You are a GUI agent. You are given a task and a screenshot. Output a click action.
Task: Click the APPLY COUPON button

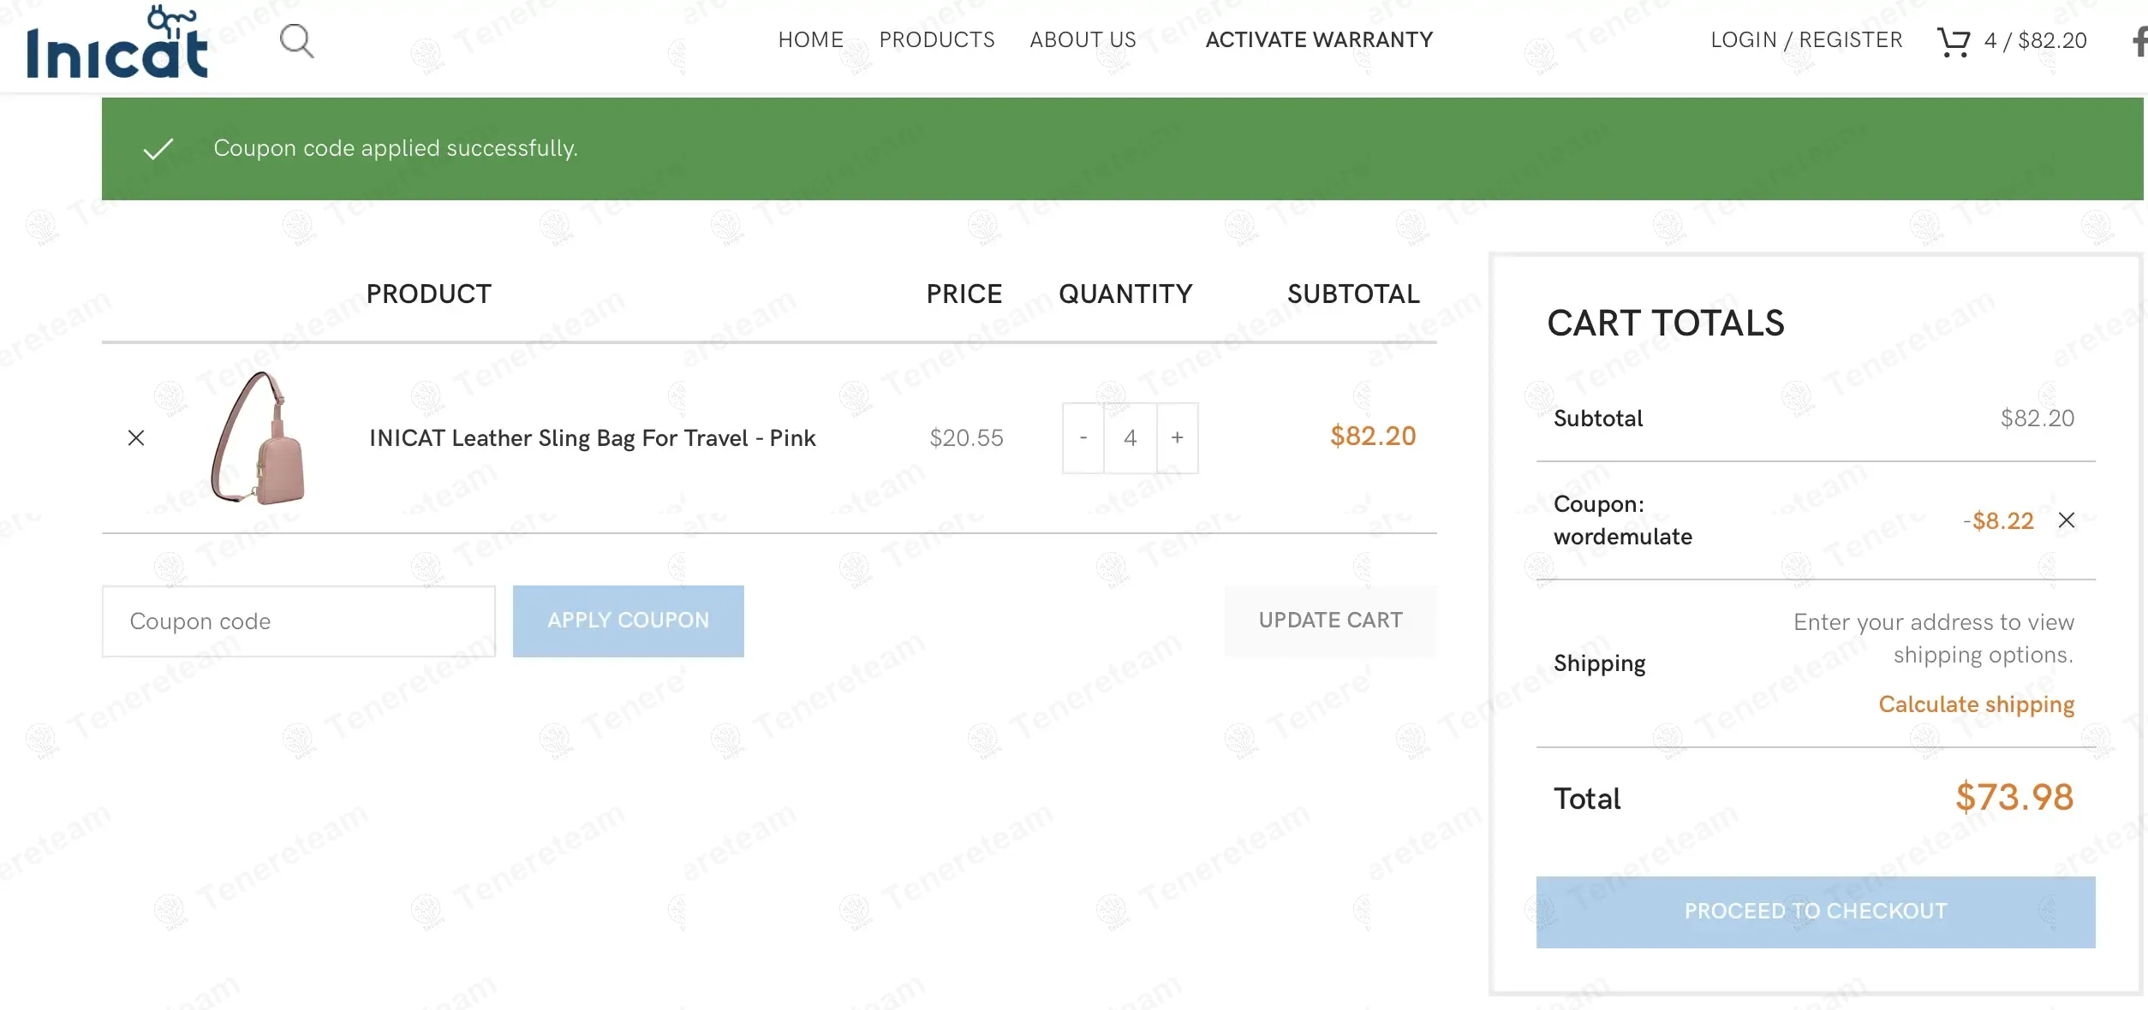tap(629, 621)
